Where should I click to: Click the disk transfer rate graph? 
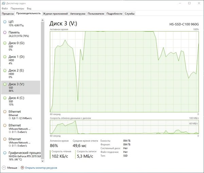(124, 127)
